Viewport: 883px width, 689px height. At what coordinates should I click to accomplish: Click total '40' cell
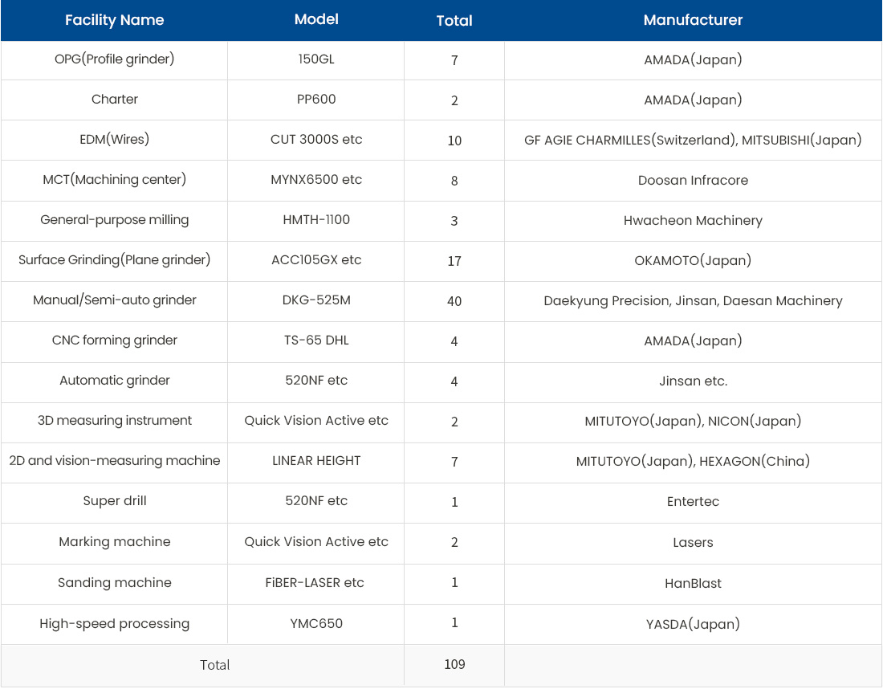coord(454,301)
